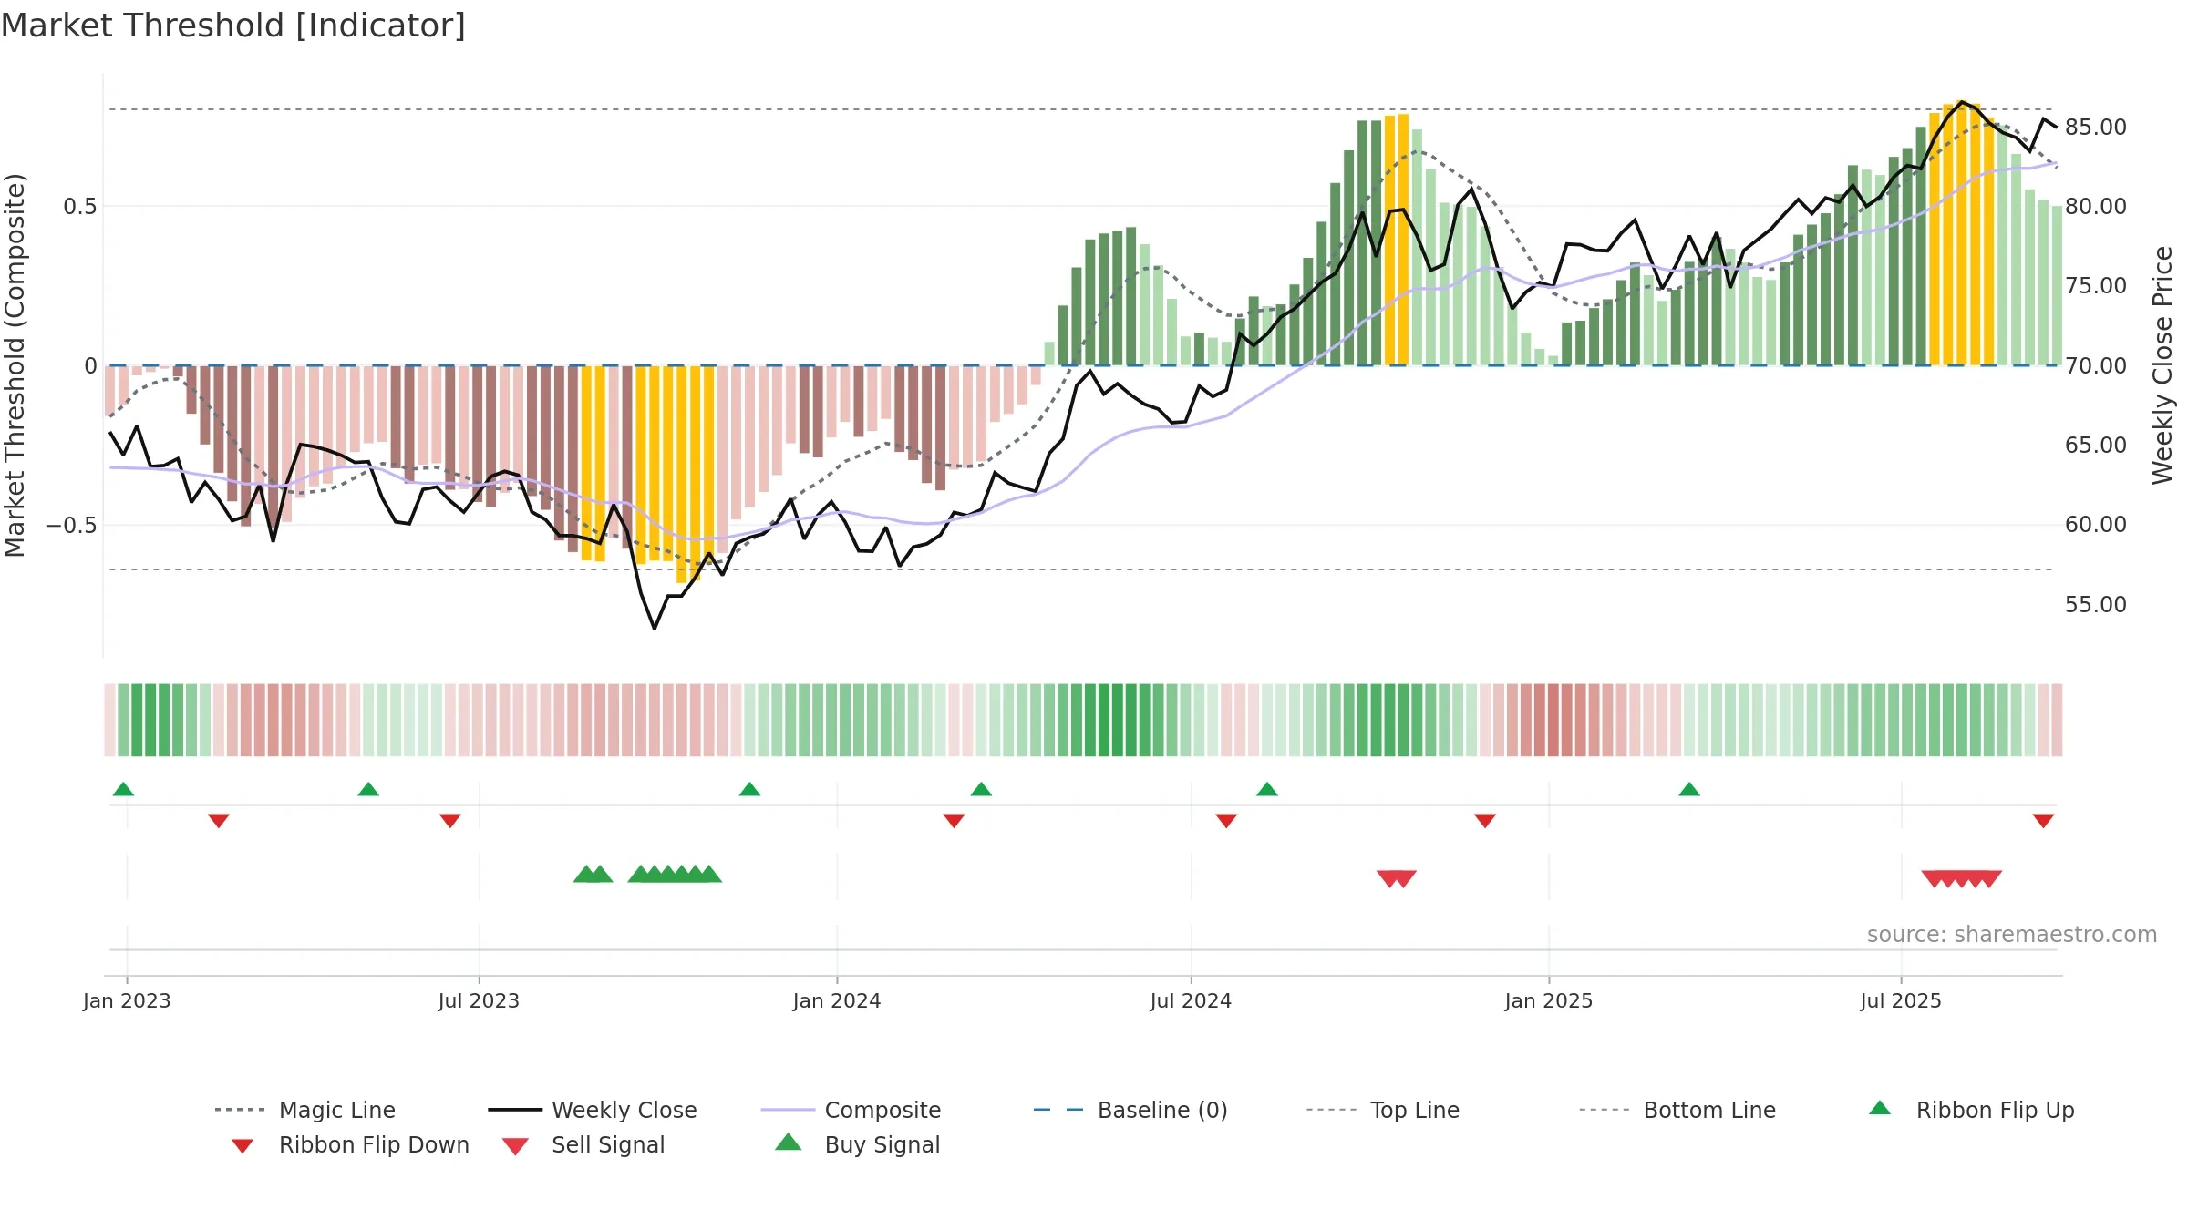Toggle the Sell Signal legend entry
Screen dimensions: 2188x1230
583,1144
